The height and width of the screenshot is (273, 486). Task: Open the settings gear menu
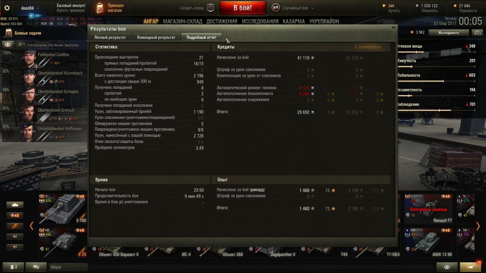[6, 8]
